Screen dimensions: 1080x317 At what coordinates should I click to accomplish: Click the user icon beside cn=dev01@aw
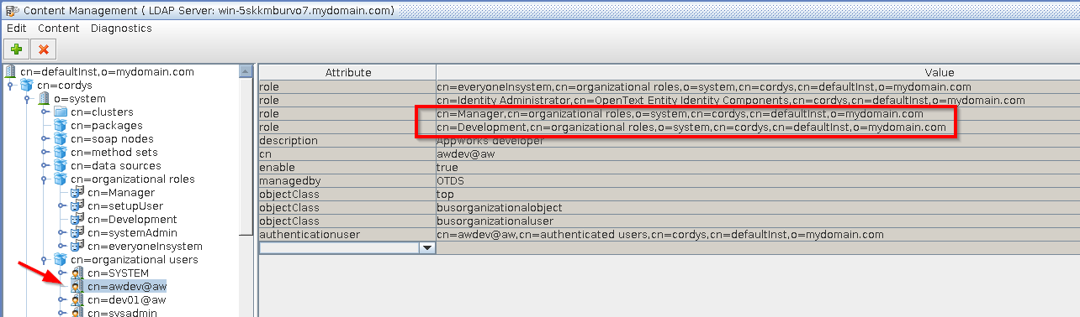point(77,300)
